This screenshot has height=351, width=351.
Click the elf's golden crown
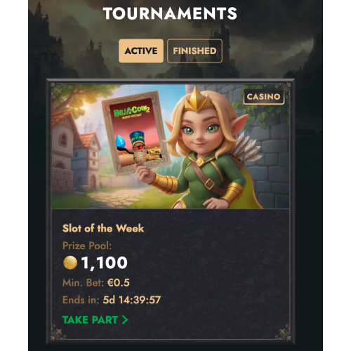[199, 99]
